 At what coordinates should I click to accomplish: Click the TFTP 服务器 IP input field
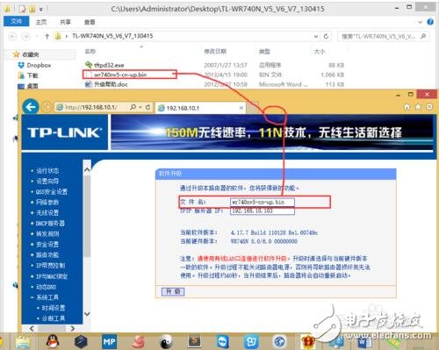coord(263,211)
